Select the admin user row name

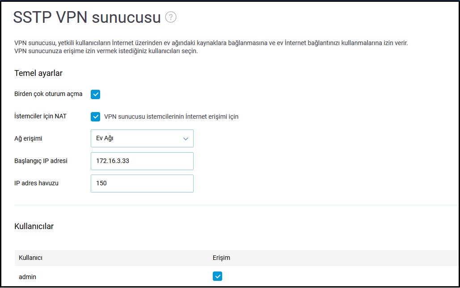coord(27,277)
